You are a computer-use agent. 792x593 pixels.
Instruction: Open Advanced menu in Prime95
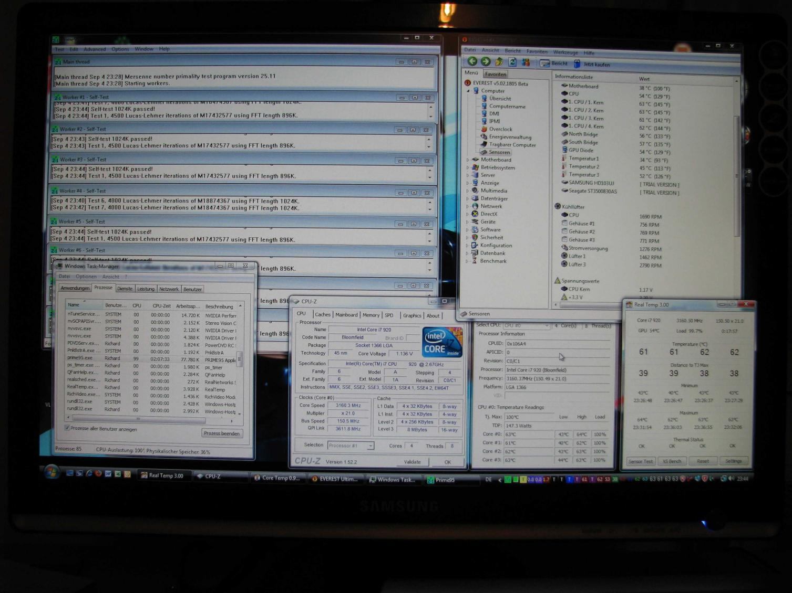pyautogui.click(x=95, y=49)
